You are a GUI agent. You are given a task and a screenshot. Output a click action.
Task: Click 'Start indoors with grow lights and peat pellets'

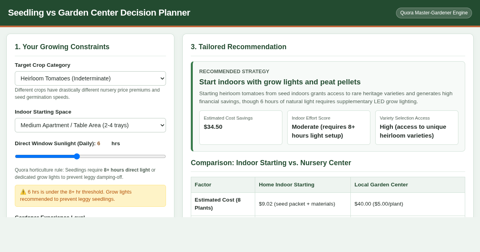(x=280, y=82)
